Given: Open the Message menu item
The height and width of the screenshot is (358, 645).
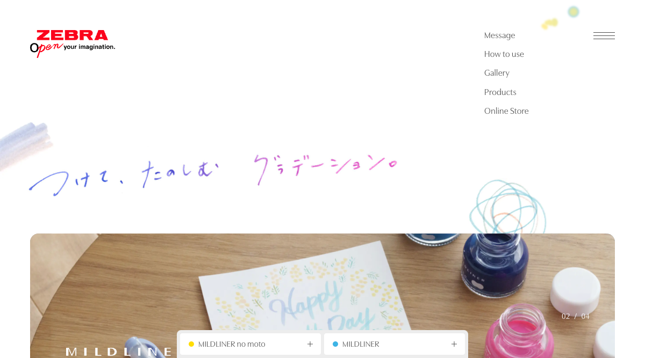Looking at the screenshot, I should (x=499, y=35).
